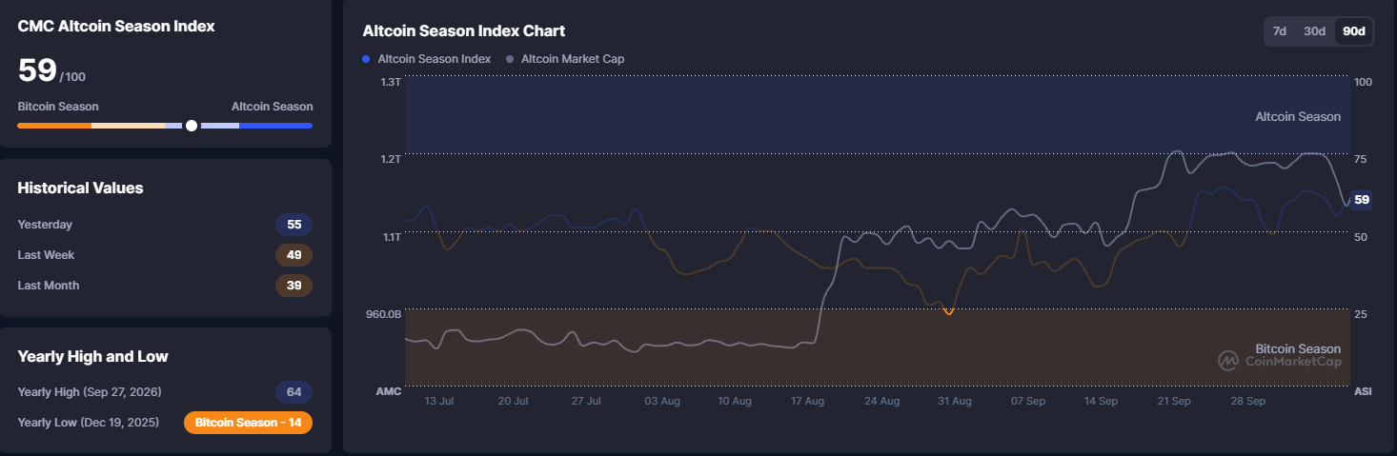Click the Yesterday value badge 55
Screen dimensions: 1397x456
pyautogui.click(x=294, y=225)
